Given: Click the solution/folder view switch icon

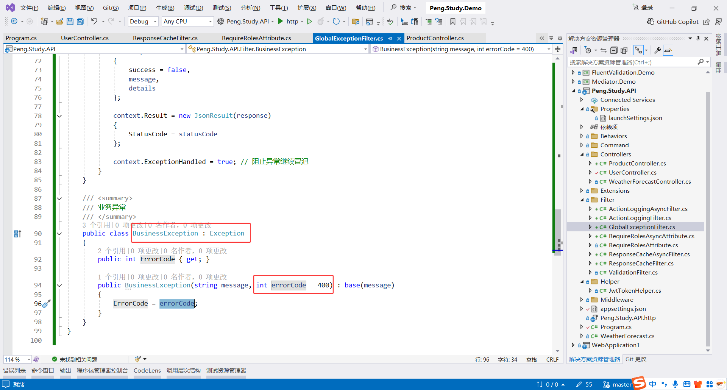Looking at the screenshot, I should point(574,50).
